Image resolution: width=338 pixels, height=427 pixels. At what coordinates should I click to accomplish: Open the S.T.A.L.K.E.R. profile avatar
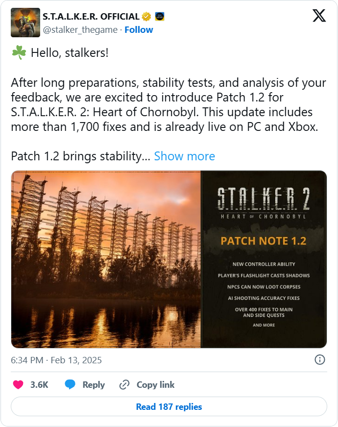click(25, 23)
